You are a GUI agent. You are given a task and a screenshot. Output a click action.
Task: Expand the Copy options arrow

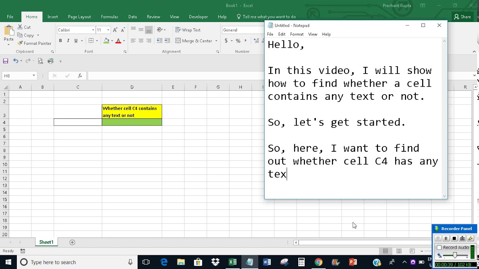click(38, 35)
